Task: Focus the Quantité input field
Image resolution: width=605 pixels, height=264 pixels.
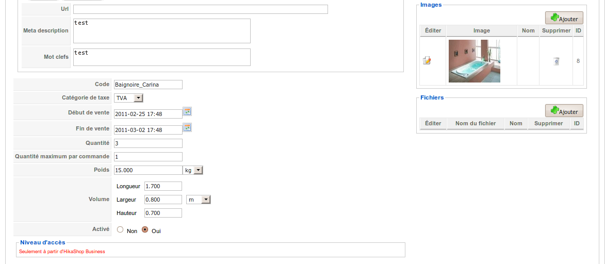Action: (148, 143)
